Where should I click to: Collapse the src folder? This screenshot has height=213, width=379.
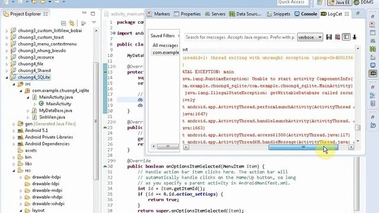tap(14, 84)
